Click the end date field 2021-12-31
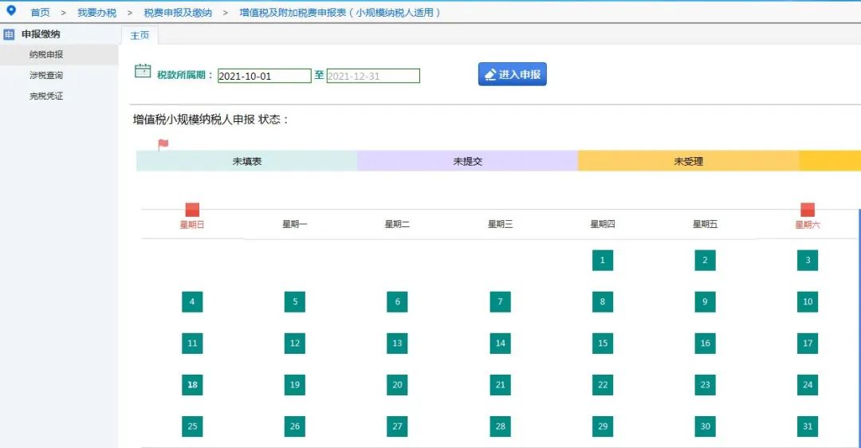This screenshot has width=861, height=448. point(373,76)
